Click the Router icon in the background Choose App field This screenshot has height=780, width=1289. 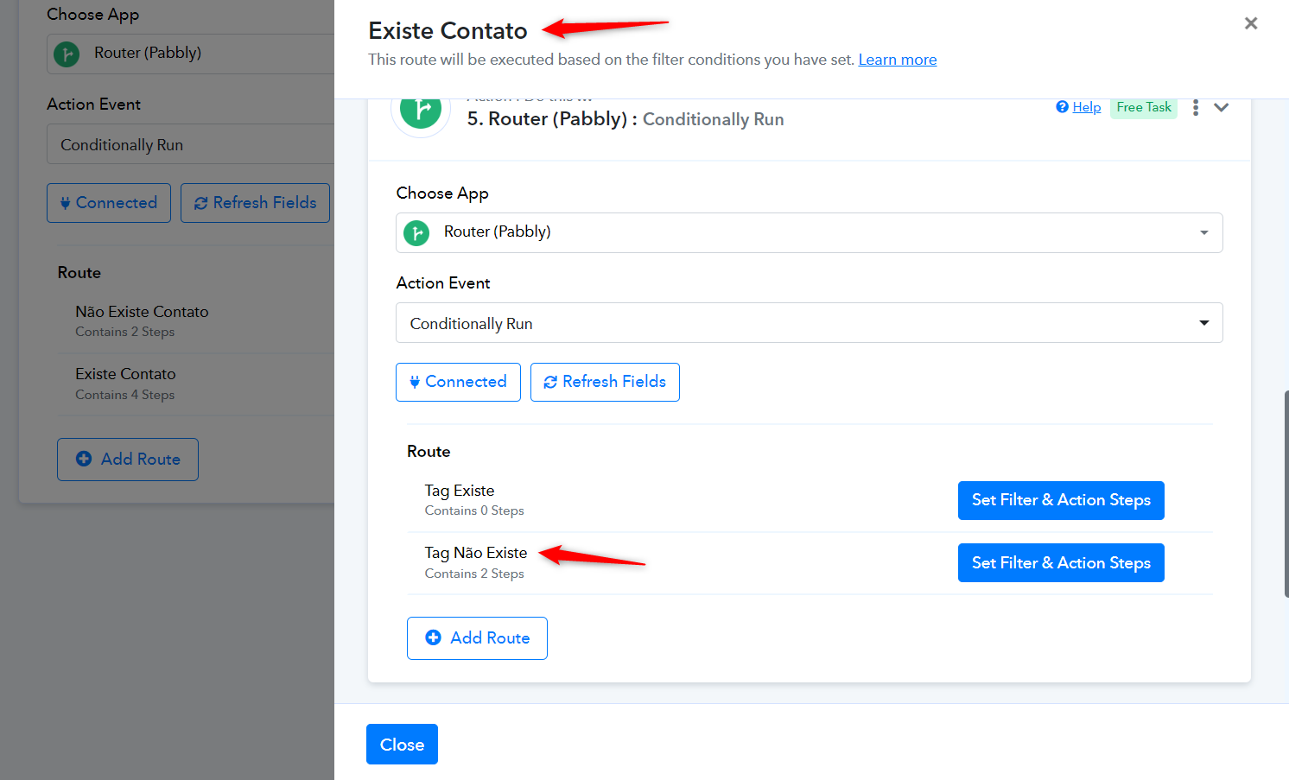[67, 54]
